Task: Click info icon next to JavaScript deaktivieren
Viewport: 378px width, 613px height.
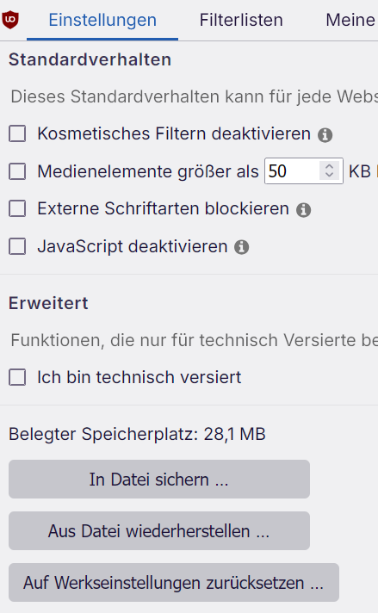Action: tap(242, 247)
